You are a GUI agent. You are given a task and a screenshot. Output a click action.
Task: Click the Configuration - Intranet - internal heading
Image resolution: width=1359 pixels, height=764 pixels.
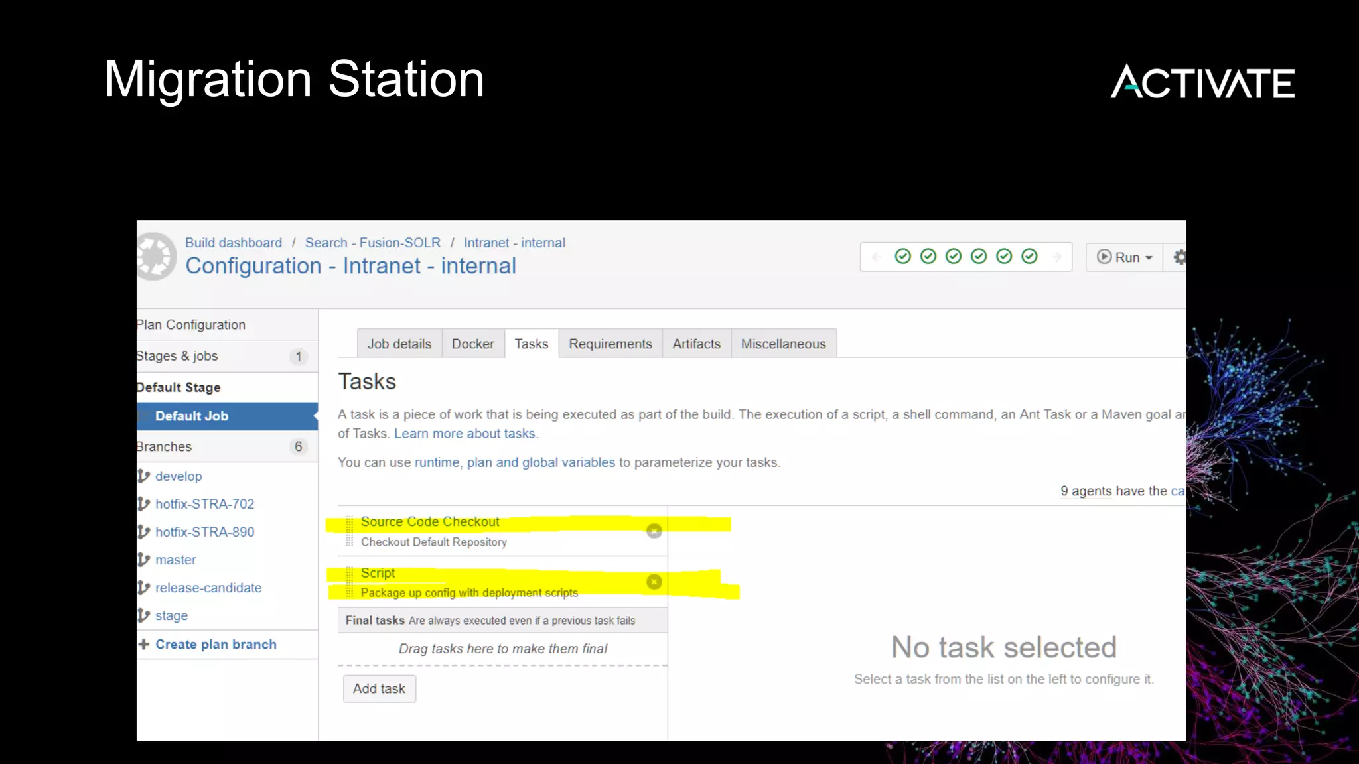coord(350,265)
